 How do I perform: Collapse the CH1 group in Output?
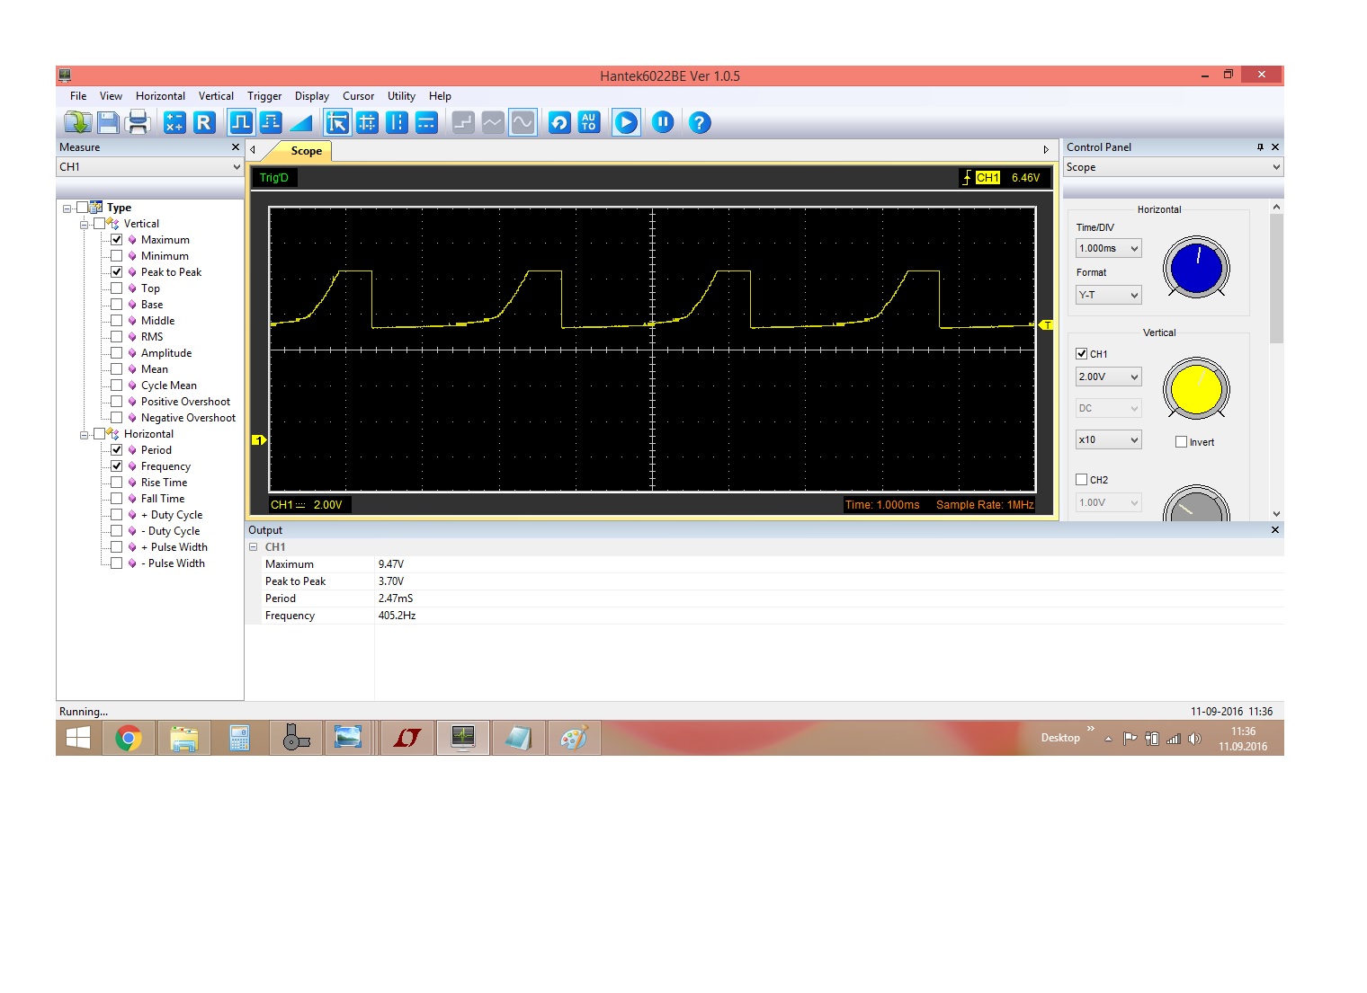coord(254,547)
